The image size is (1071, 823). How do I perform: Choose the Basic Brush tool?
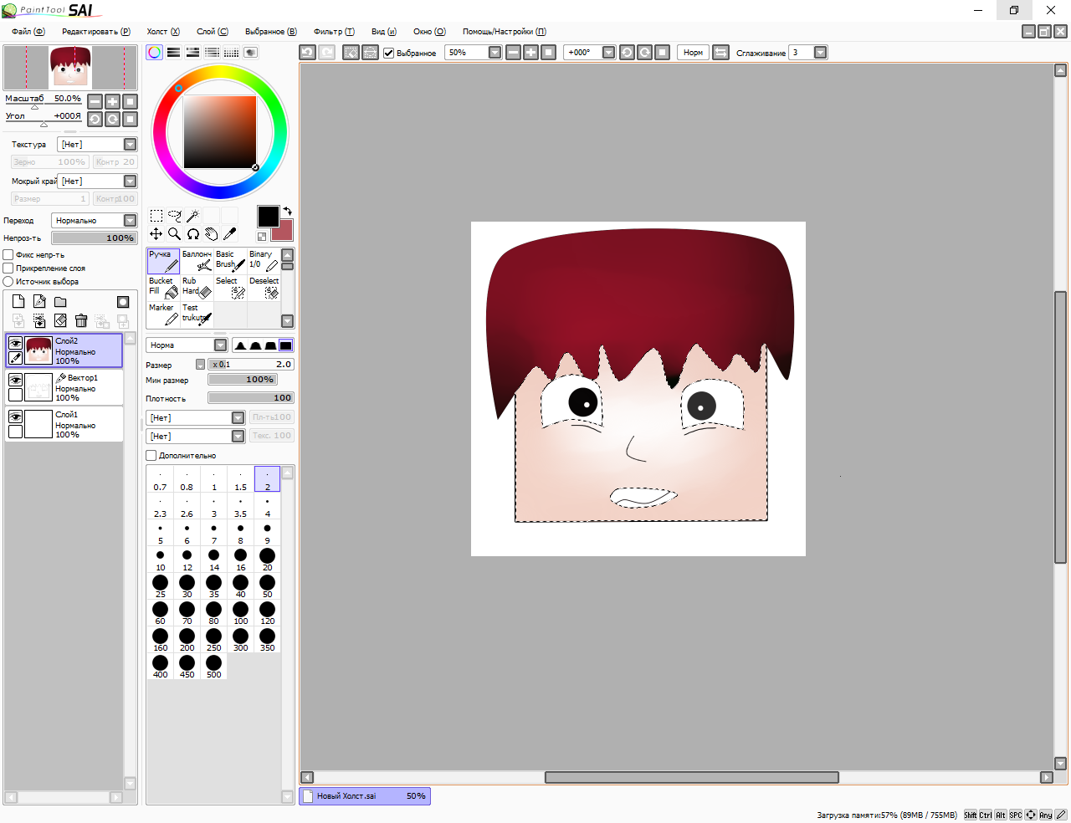click(x=231, y=261)
